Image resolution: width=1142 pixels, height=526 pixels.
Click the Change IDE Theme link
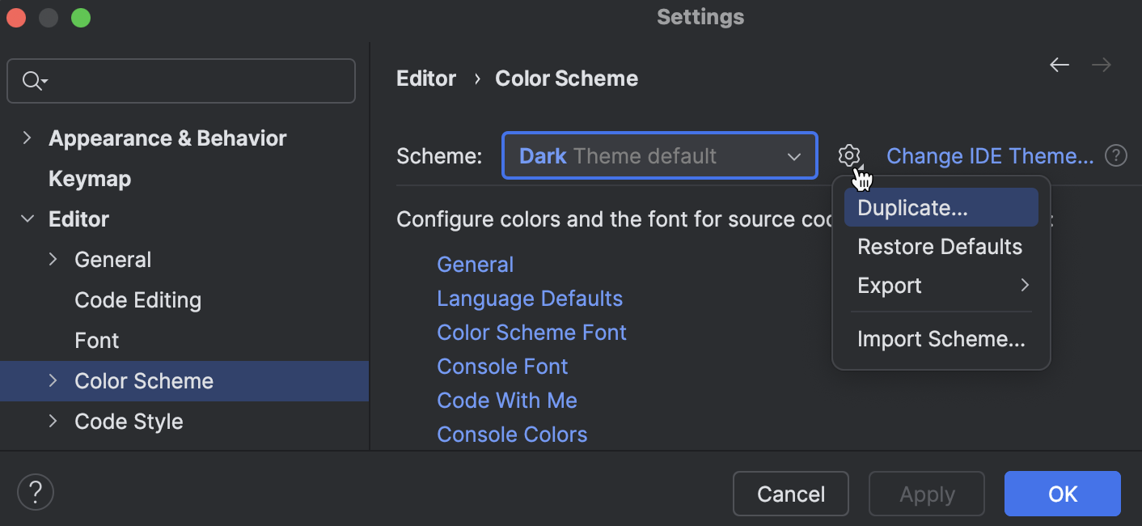[x=990, y=155]
